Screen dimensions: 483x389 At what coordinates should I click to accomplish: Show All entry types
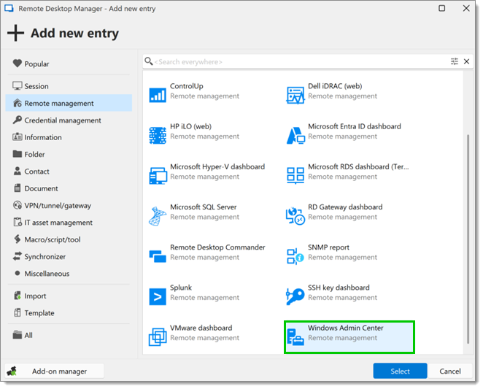point(69,335)
